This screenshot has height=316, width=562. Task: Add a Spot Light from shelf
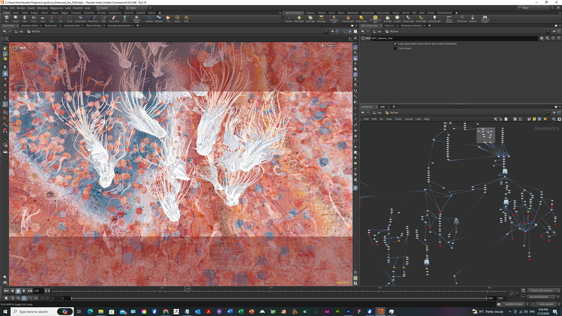tap(310, 19)
